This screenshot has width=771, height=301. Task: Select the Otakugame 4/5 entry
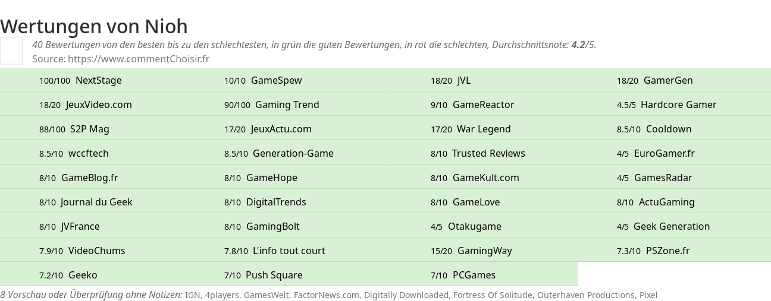pyautogui.click(x=466, y=226)
